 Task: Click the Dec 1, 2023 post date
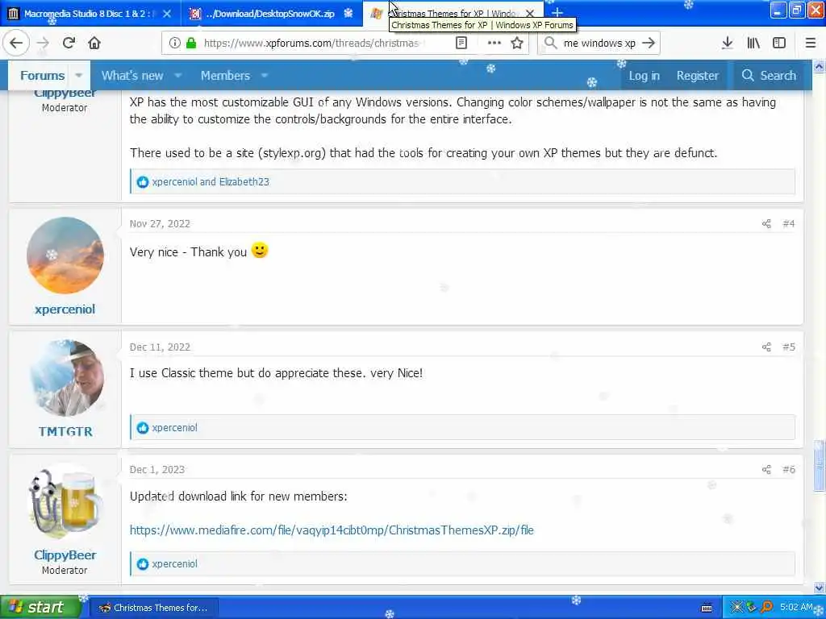click(157, 470)
